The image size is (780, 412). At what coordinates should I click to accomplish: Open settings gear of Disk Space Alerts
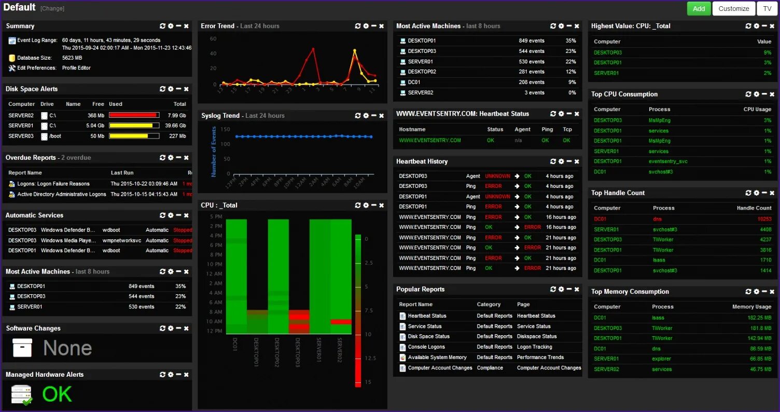coord(171,89)
